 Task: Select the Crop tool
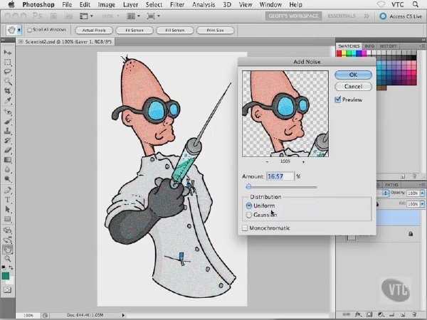(7, 91)
